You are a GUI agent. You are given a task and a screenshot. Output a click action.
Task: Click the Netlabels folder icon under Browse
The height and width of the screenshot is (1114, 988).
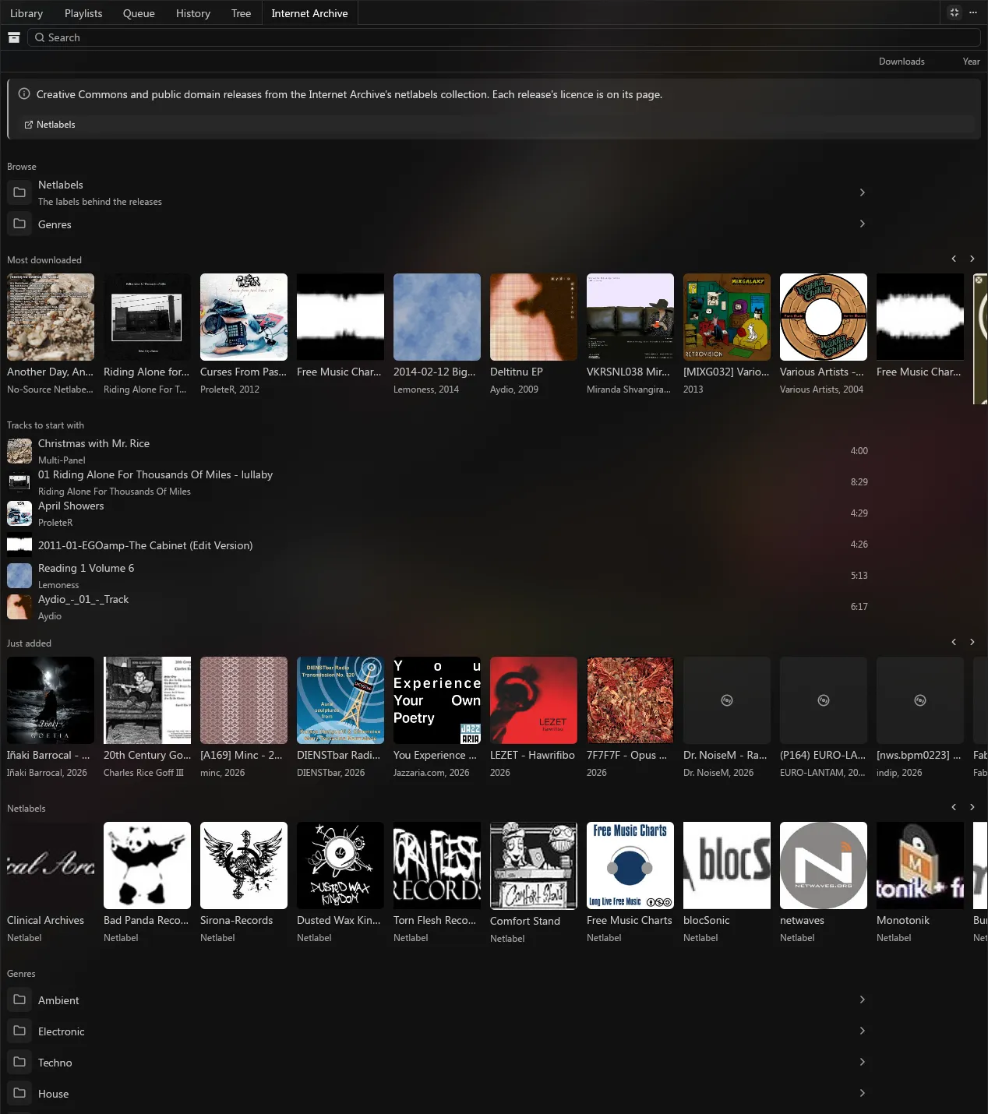(19, 192)
